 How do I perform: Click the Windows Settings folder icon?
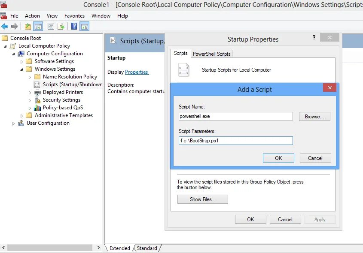click(x=29, y=69)
